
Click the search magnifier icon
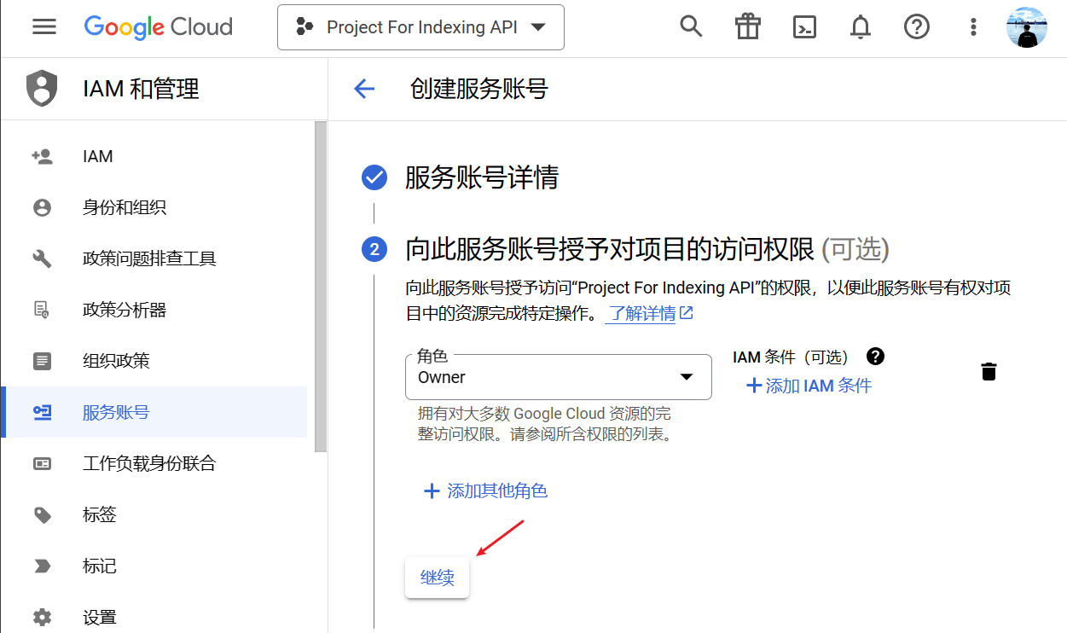pyautogui.click(x=691, y=26)
